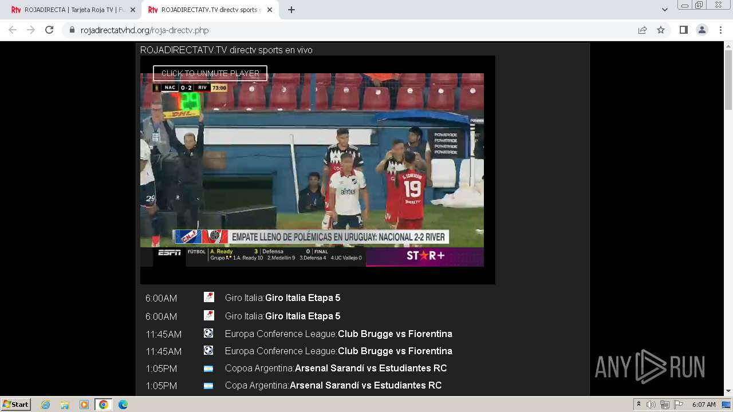This screenshot has width=733, height=412.
Task: Open the browser side panel icon
Action: click(x=683, y=30)
